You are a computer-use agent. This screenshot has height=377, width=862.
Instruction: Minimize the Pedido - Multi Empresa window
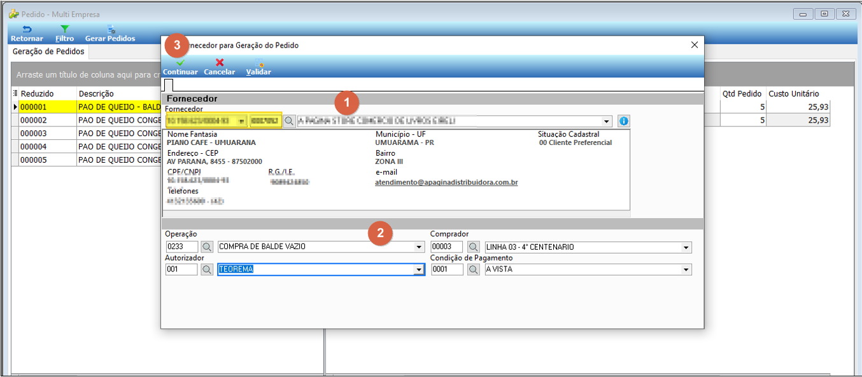pyautogui.click(x=803, y=13)
